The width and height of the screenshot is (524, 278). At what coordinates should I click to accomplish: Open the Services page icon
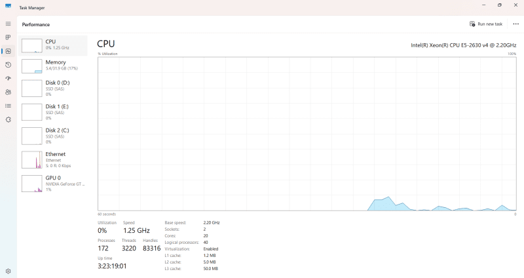click(x=8, y=119)
